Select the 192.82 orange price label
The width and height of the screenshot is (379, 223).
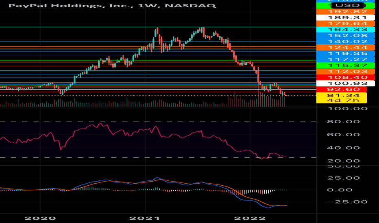(x=345, y=12)
